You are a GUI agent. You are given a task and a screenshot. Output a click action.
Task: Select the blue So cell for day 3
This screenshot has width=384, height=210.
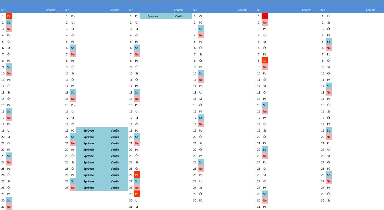pos(201,29)
